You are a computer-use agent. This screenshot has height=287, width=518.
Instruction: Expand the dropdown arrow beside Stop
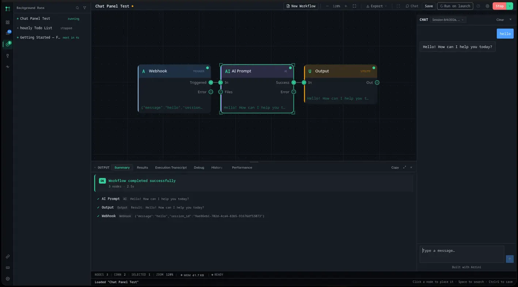click(510, 6)
